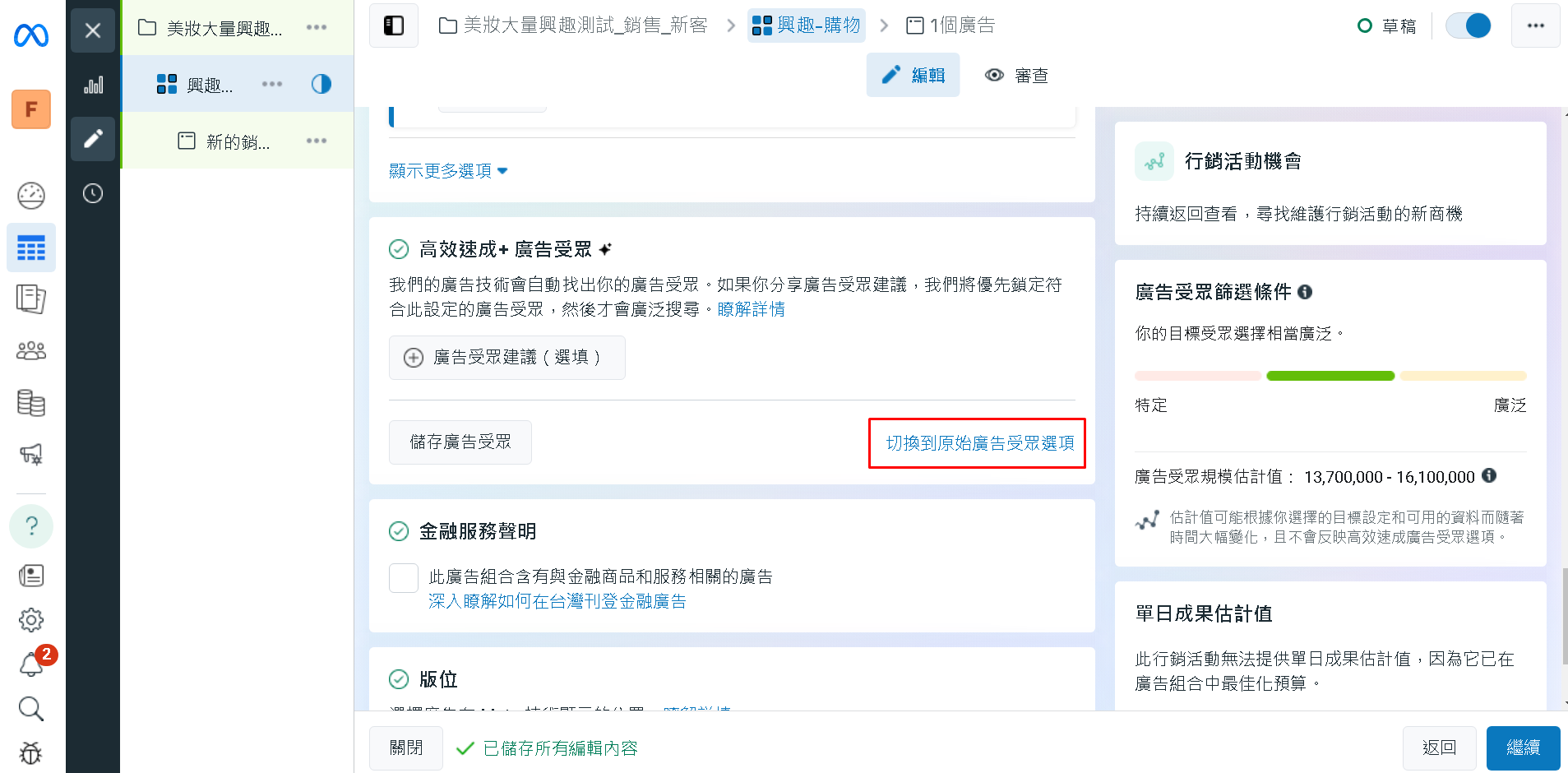Select the pencil edit icon in dark sidebar

pyautogui.click(x=93, y=138)
